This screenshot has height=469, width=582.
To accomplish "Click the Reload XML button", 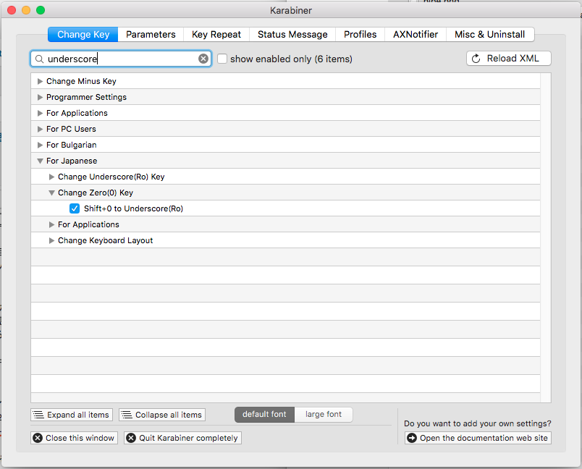I will (x=508, y=58).
